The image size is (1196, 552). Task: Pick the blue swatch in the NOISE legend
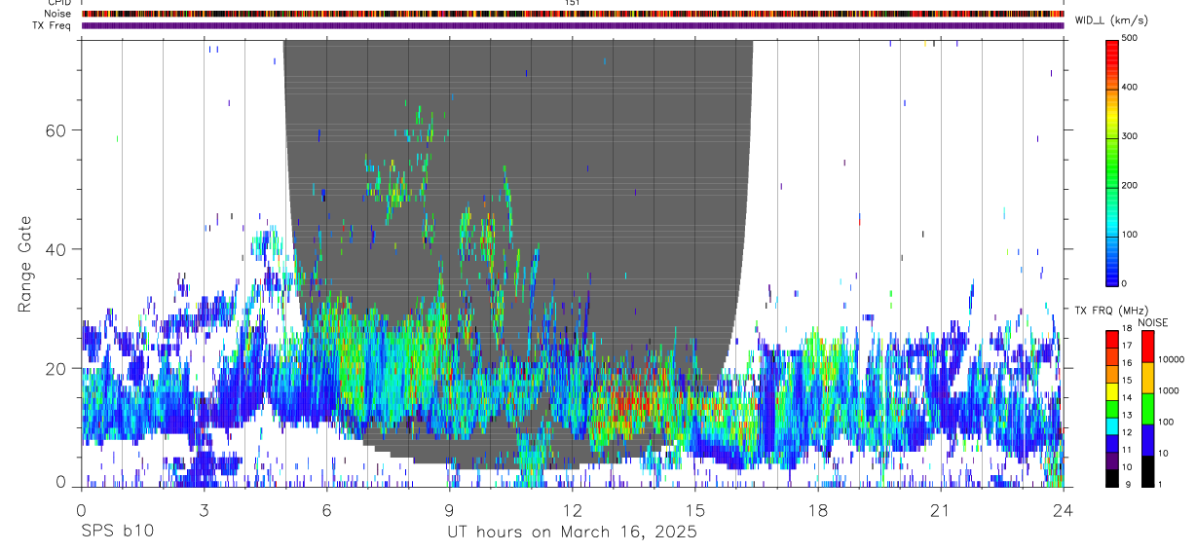tap(1147, 439)
